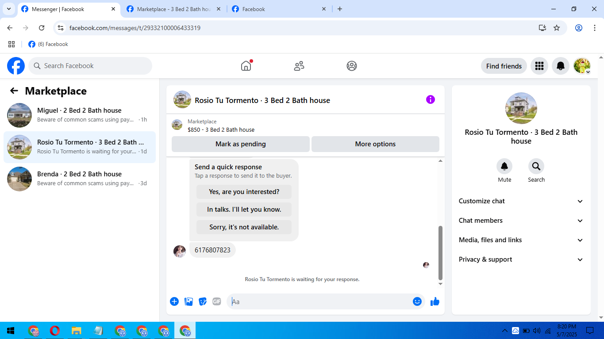Image resolution: width=604 pixels, height=339 pixels.
Task: Expand Chat members section
Action: click(x=521, y=221)
